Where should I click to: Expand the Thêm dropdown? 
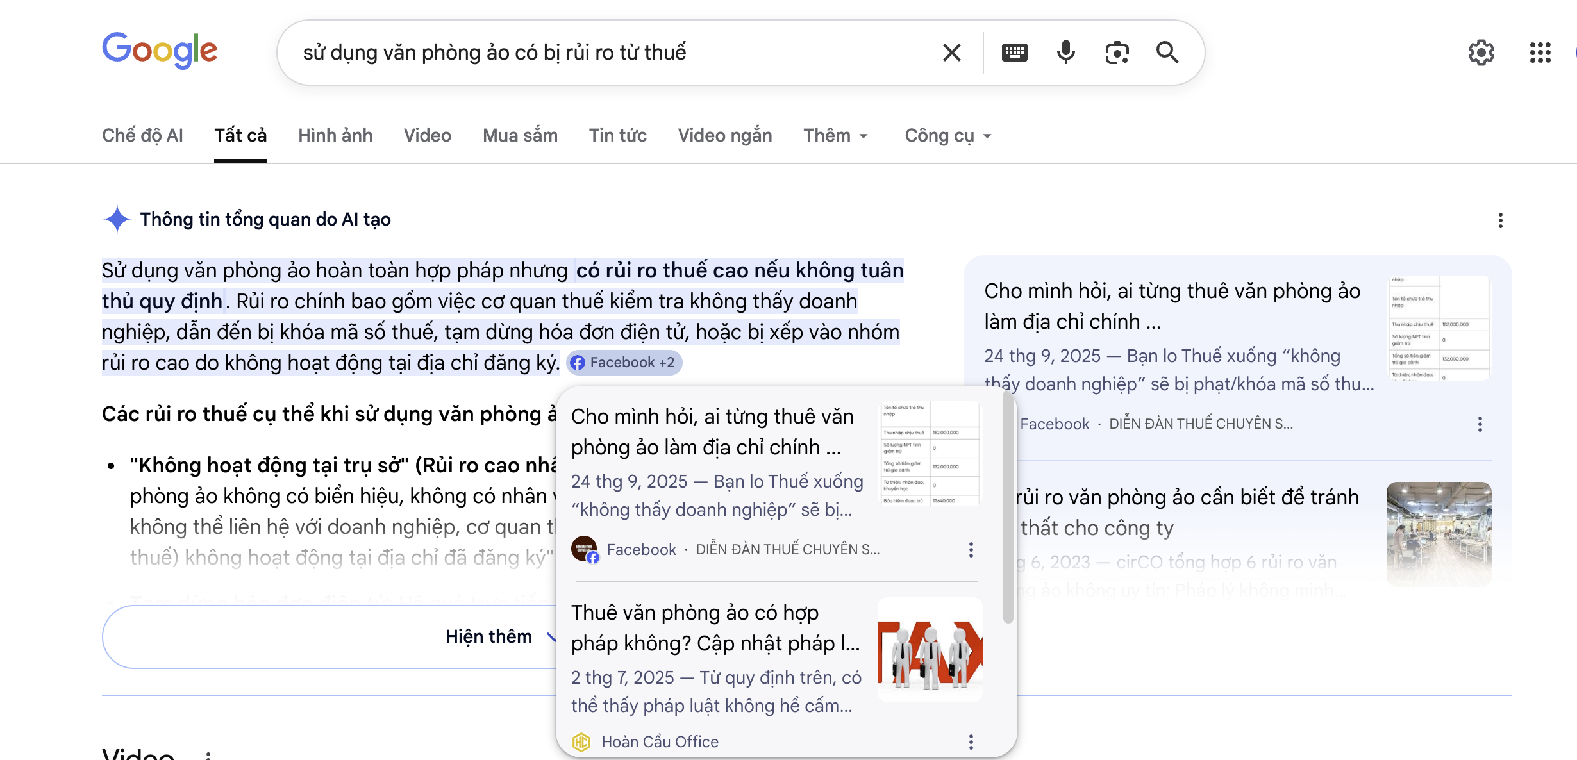[x=836, y=136]
